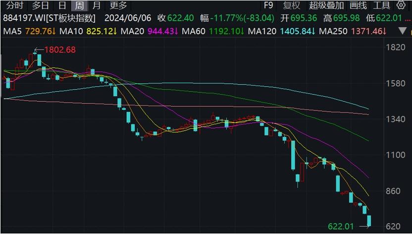Select the last weekly candlestick at 622
This screenshot has width=412, height=234.
[369, 221]
